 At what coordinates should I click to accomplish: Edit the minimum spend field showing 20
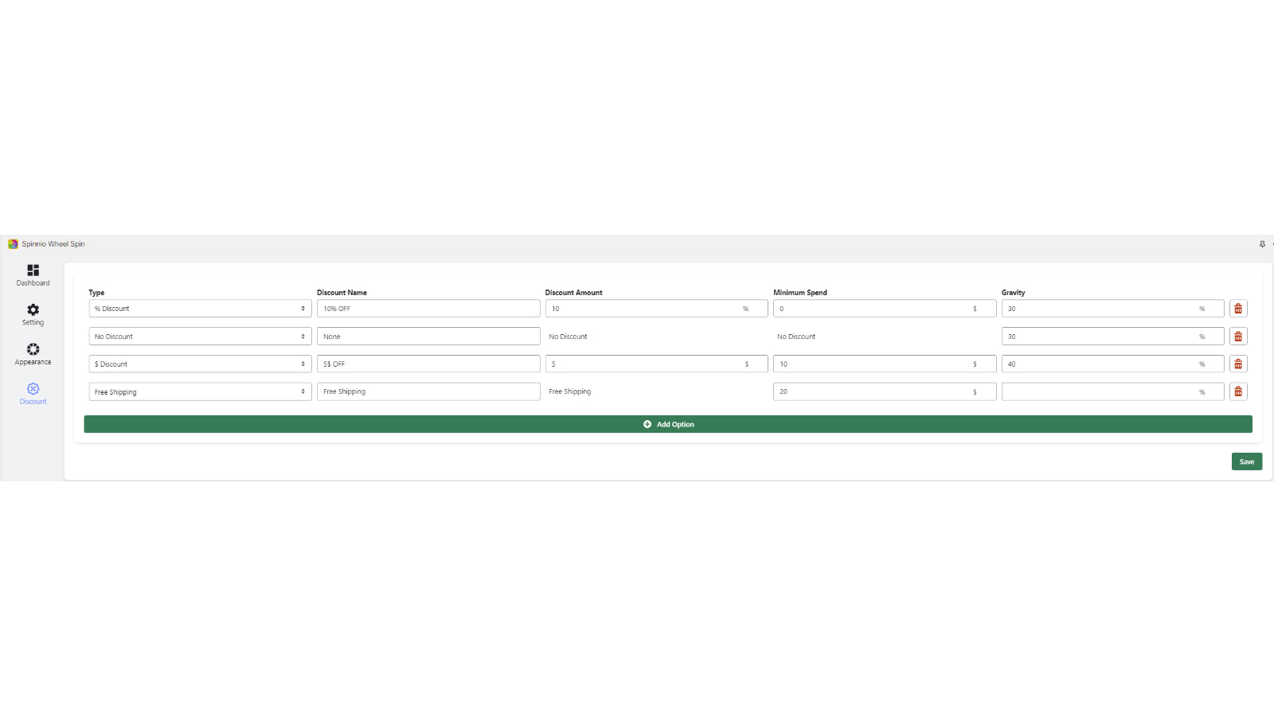[885, 391]
